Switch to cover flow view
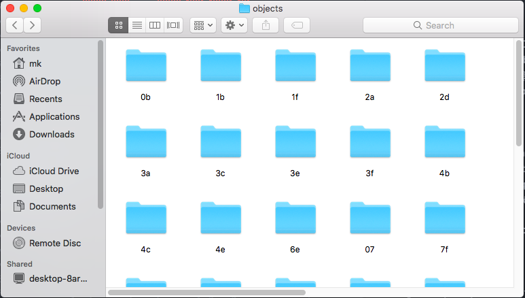This screenshot has height=298, width=525. click(173, 25)
